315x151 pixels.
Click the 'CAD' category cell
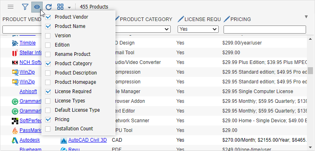click(117, 140)
